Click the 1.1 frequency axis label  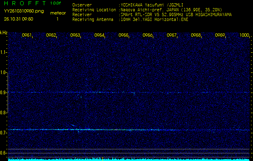(x=4, y=52)
